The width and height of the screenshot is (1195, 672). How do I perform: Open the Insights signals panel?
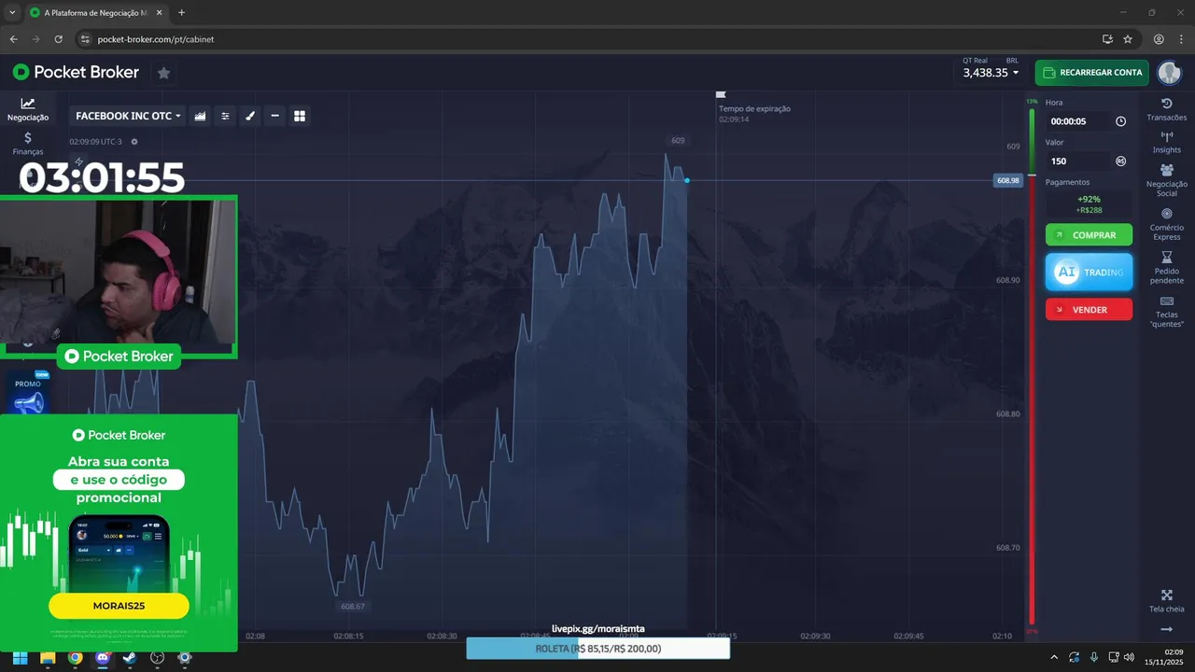(x=1166, y=142)
